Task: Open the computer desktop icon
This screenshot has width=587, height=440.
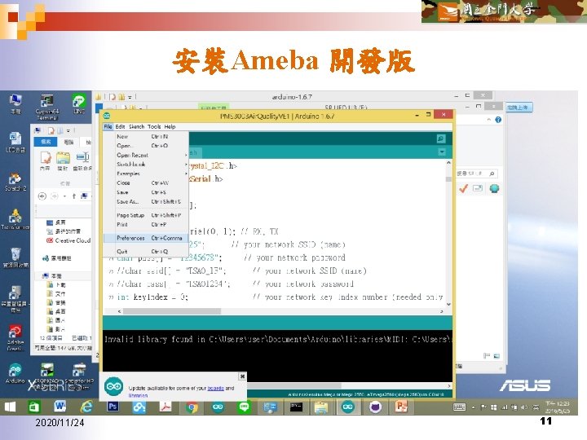Action: click(x=15, y=104)
